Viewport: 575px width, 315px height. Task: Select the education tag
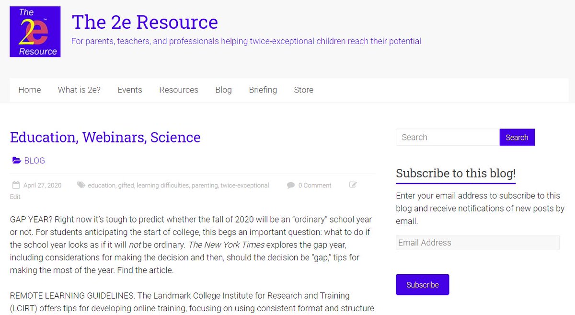tap(102, 185)
